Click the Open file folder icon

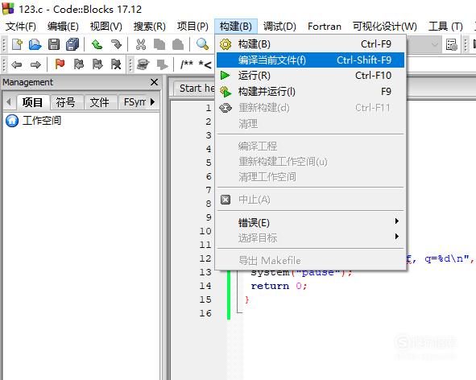(35, 44)
